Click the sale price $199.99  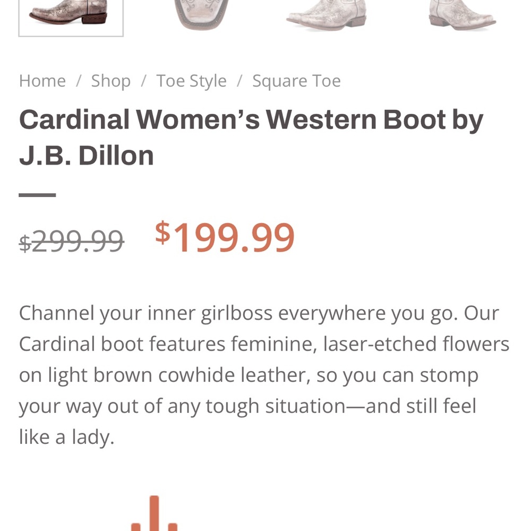coord(224,237)
